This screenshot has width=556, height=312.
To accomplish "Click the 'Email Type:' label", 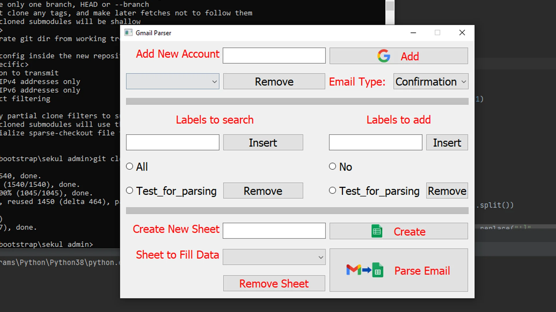I will tap(357, 82).
